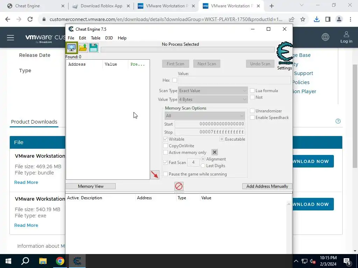
Task: Go back in the Chrome browser
Action: [8, 20]
